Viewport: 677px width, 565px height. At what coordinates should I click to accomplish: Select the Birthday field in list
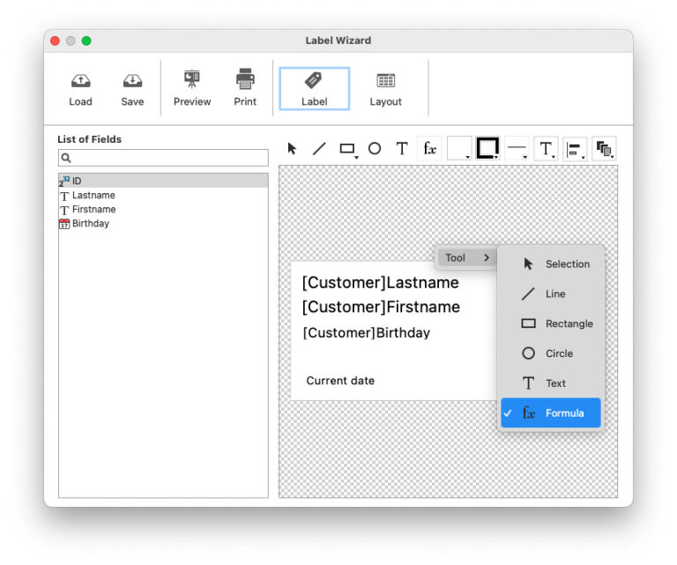(x=90, y=224)
